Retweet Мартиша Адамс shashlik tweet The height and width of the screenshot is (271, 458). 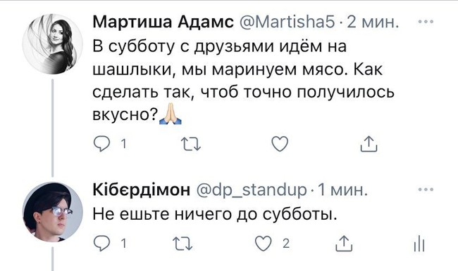pyautogui.click(x=191, y=144)
